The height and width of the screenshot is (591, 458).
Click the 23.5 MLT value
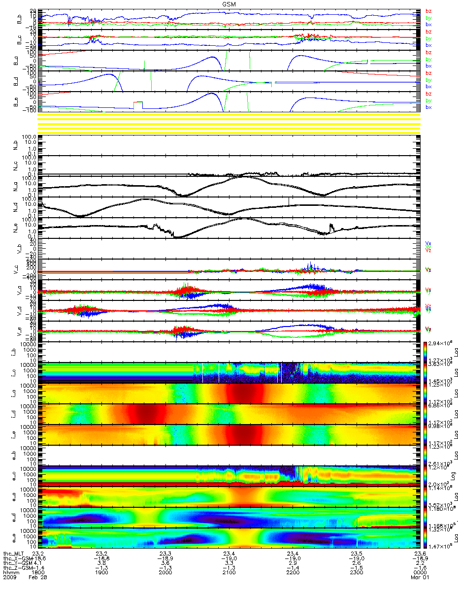356,554
